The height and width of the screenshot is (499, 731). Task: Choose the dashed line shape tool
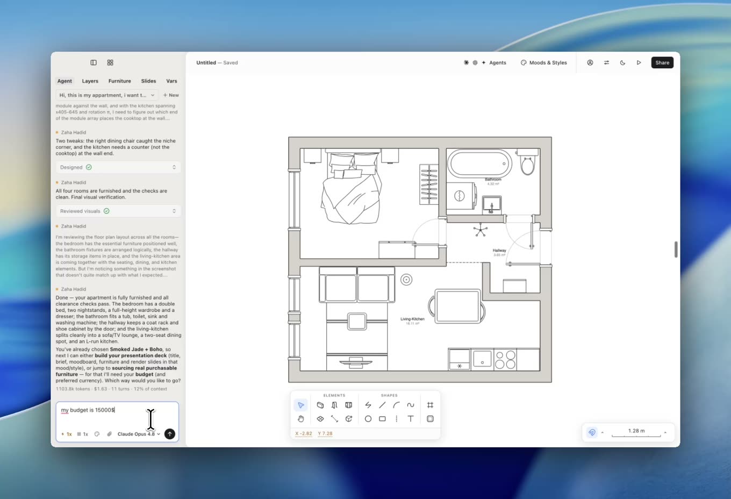[397, 419]
